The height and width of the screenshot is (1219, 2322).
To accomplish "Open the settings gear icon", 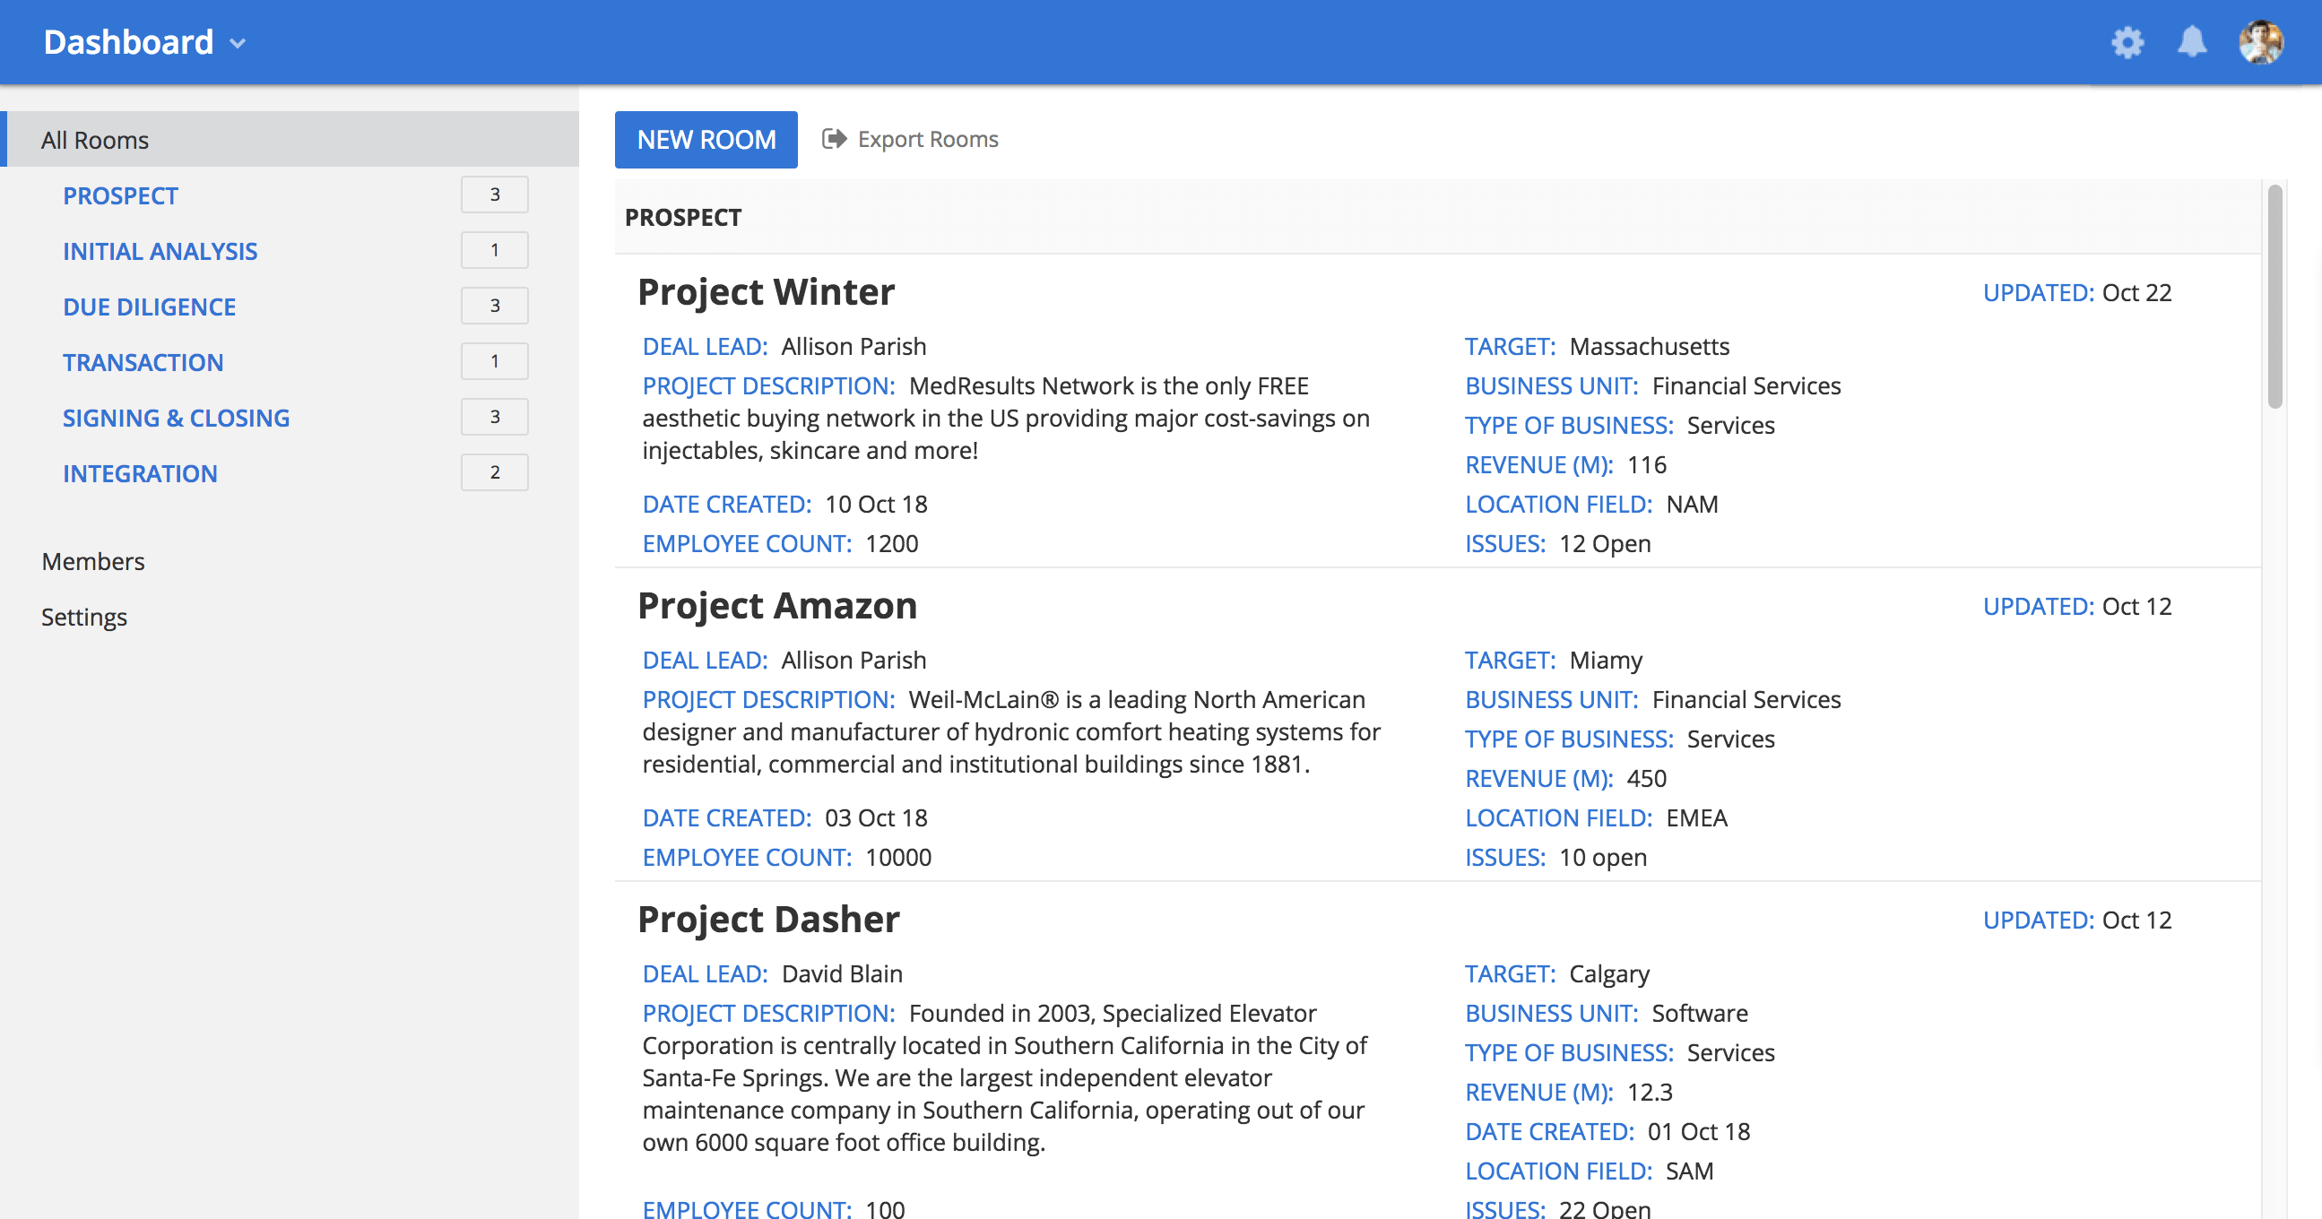I will (x=2127, y=42).
